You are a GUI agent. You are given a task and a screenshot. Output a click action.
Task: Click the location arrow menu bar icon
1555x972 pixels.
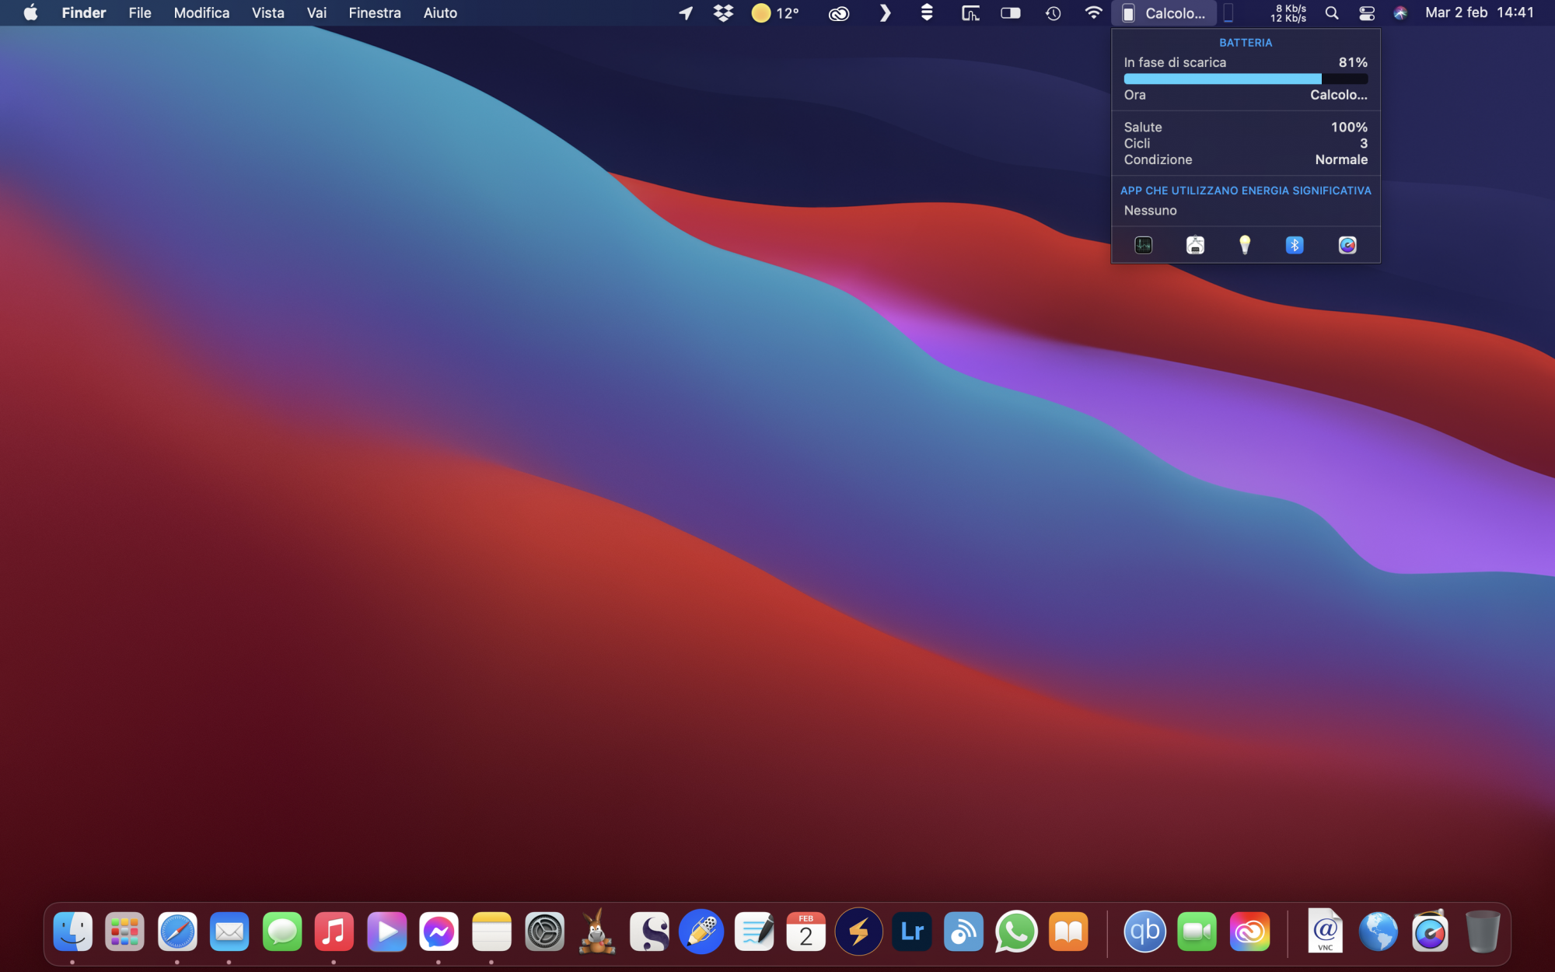coord(686,13)
